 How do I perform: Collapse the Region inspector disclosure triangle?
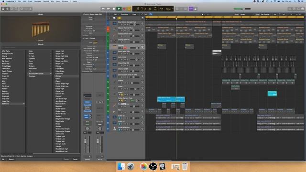coord(83,14)
